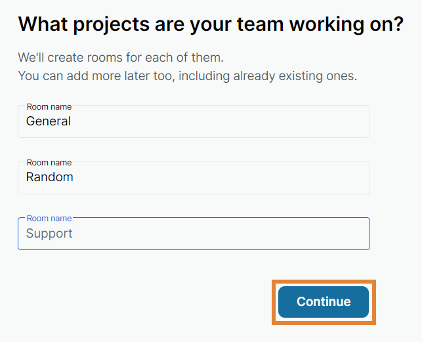
Task: Click empty space right of General text
Action: [x=263, y=121]
